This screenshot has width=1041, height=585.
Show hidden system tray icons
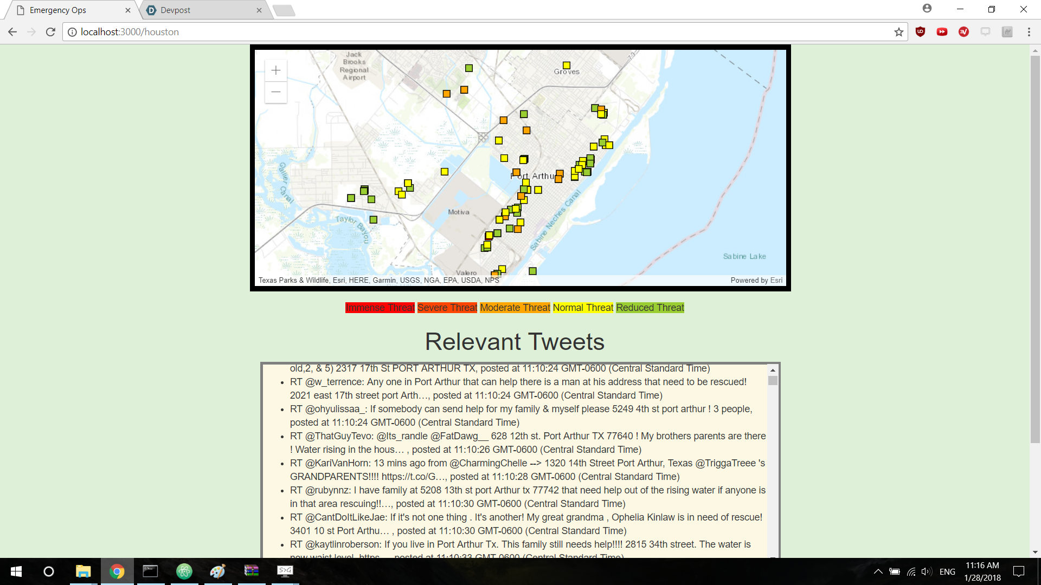(878, 571)
